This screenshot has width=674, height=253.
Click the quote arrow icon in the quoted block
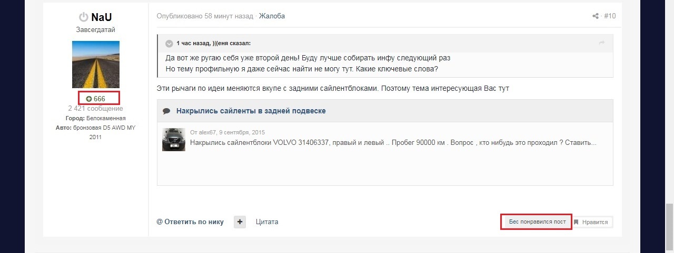pos(602,43)
